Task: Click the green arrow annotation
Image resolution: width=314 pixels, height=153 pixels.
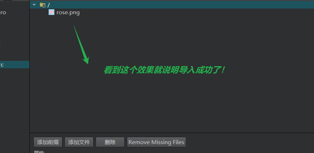Action: [x=81, y=44]
